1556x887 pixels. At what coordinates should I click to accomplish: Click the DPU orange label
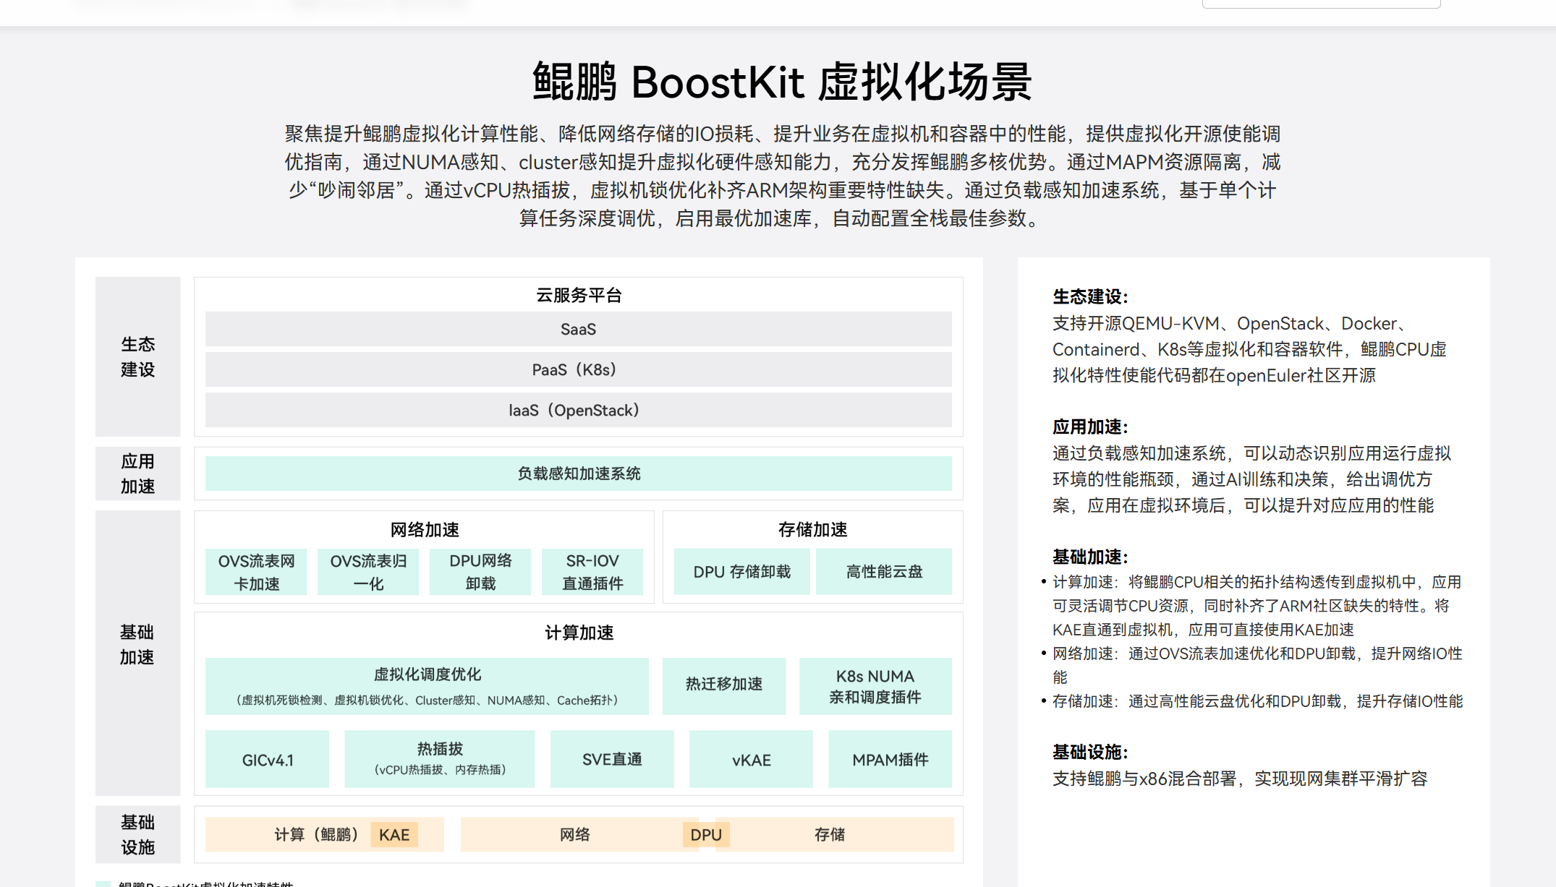[706, 835]
